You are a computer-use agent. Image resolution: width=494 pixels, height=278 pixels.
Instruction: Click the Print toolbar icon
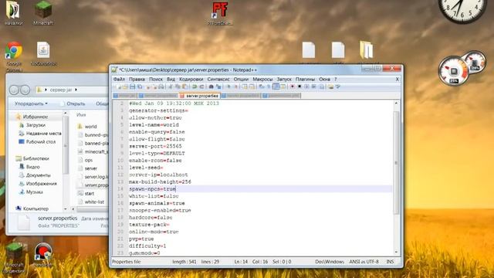click(x=161, y=86)
